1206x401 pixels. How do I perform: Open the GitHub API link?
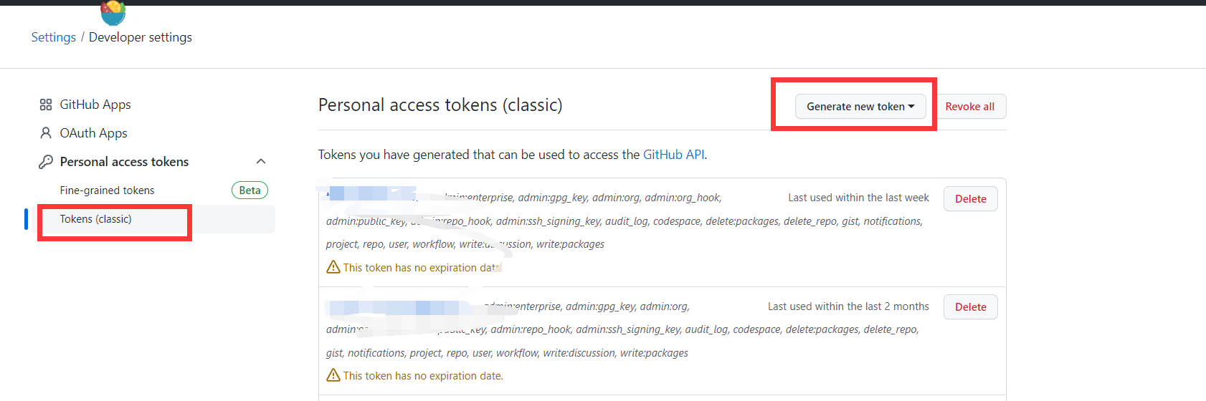pyautogui.click(x=673, y=155)
